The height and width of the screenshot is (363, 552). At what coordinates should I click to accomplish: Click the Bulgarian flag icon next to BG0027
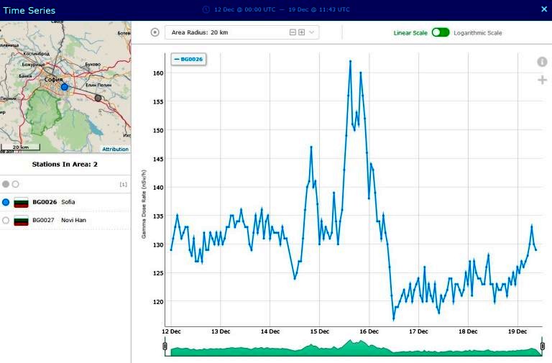point(22,220)
